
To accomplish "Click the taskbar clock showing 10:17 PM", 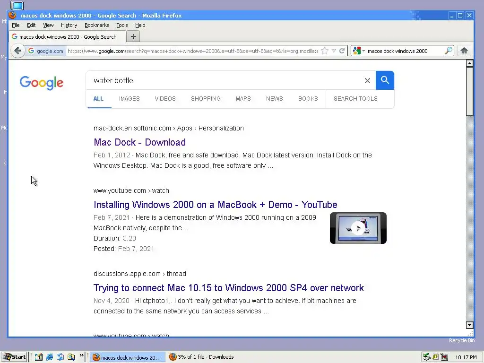I will coord(466,357).
